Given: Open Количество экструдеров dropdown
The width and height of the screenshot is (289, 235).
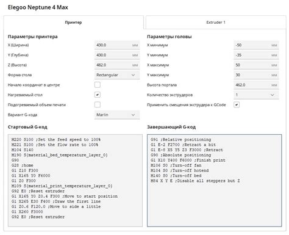Looking at the screenshot, I should pyautogui.click(x=256, y=95).
